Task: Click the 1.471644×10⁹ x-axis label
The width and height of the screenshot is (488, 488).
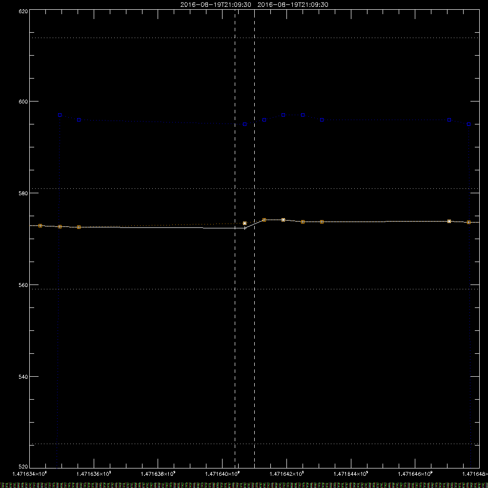Action: click(351, 474)
